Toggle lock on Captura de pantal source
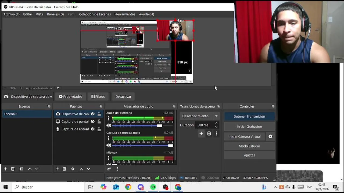 [99, 121]
